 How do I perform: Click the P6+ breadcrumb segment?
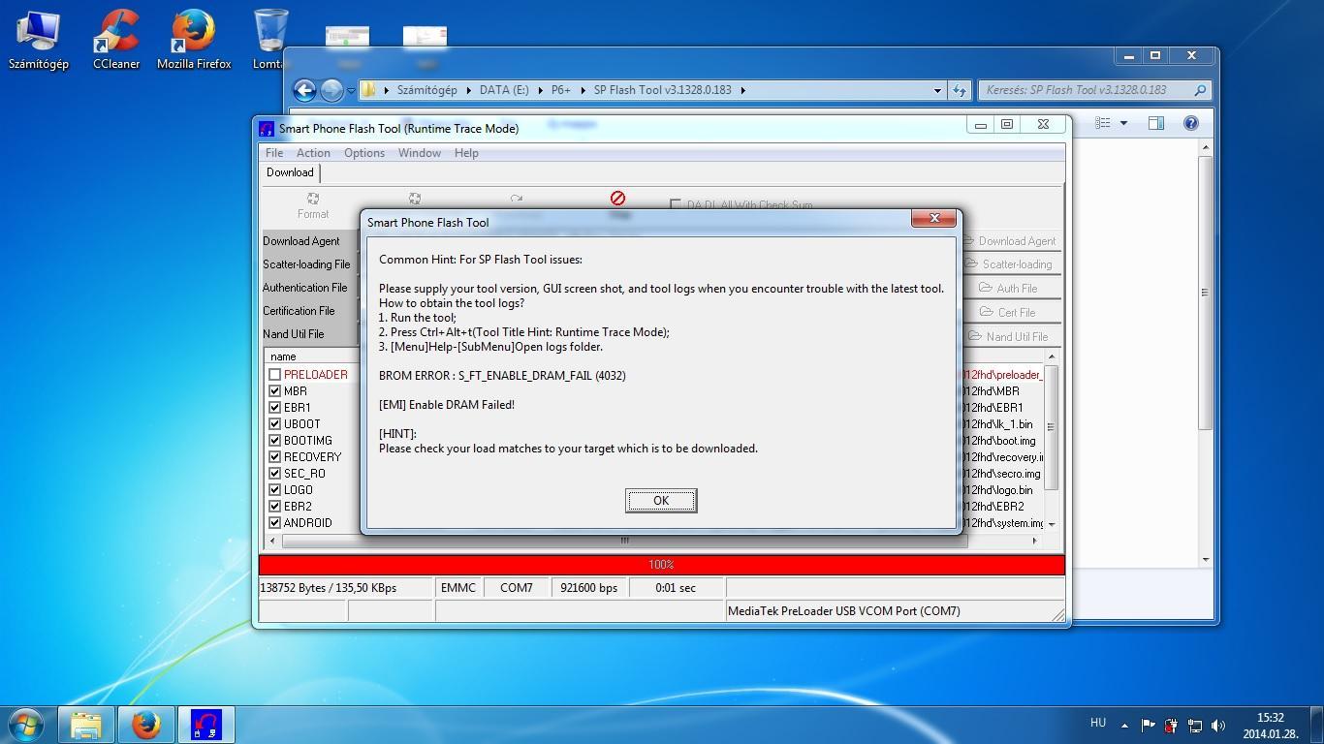click(x=561, y=90)
